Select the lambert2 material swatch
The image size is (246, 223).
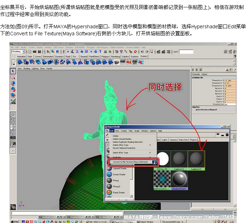[x=196, y=160]
